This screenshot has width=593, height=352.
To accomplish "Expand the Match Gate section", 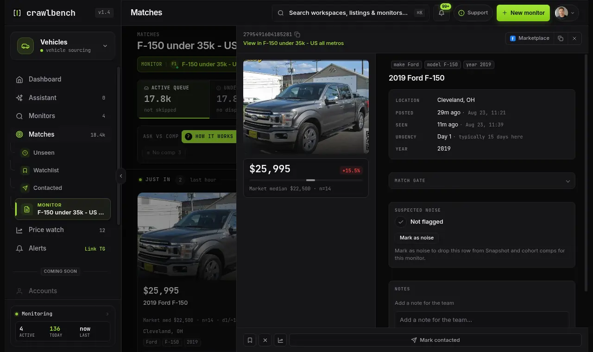I will [482, 181].
